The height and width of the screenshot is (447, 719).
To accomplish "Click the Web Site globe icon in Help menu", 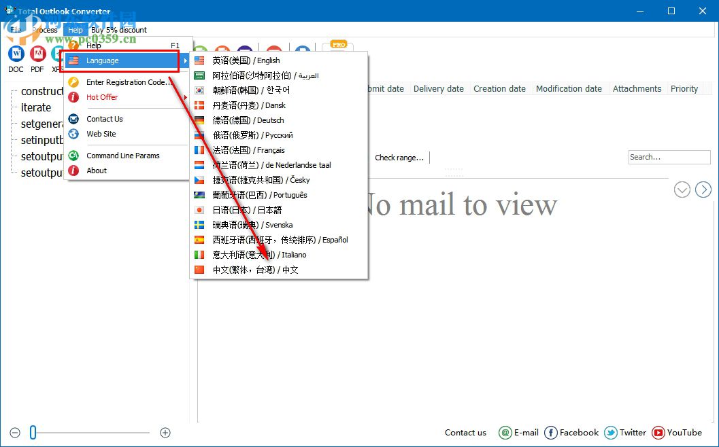I will 75,133.
